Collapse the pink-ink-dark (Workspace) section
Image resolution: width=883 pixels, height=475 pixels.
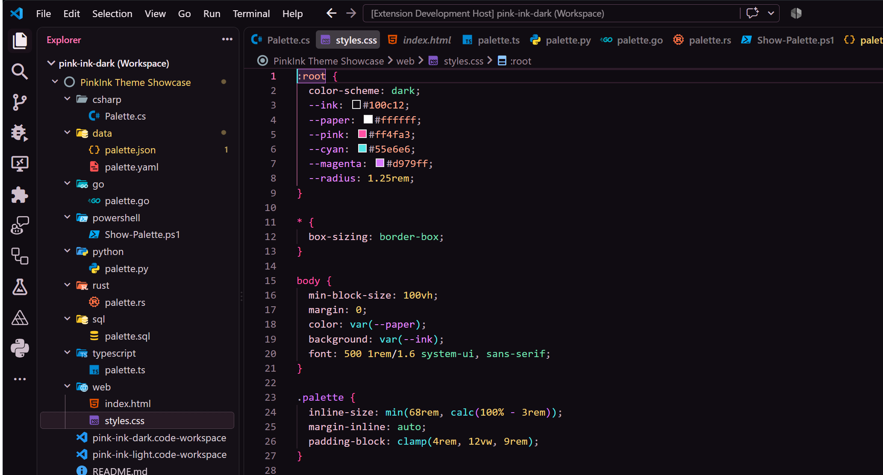pos(51,63)
